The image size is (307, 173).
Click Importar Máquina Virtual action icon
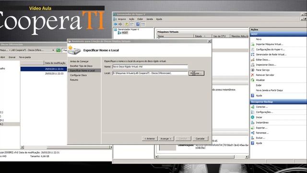[x=253, y=44]
